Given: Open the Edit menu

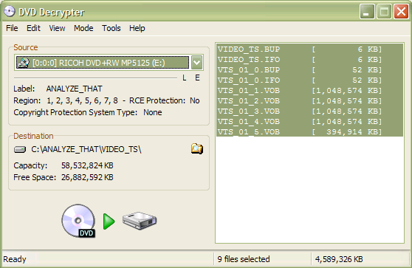Looking at the screenshot, I should click(33, 28).
